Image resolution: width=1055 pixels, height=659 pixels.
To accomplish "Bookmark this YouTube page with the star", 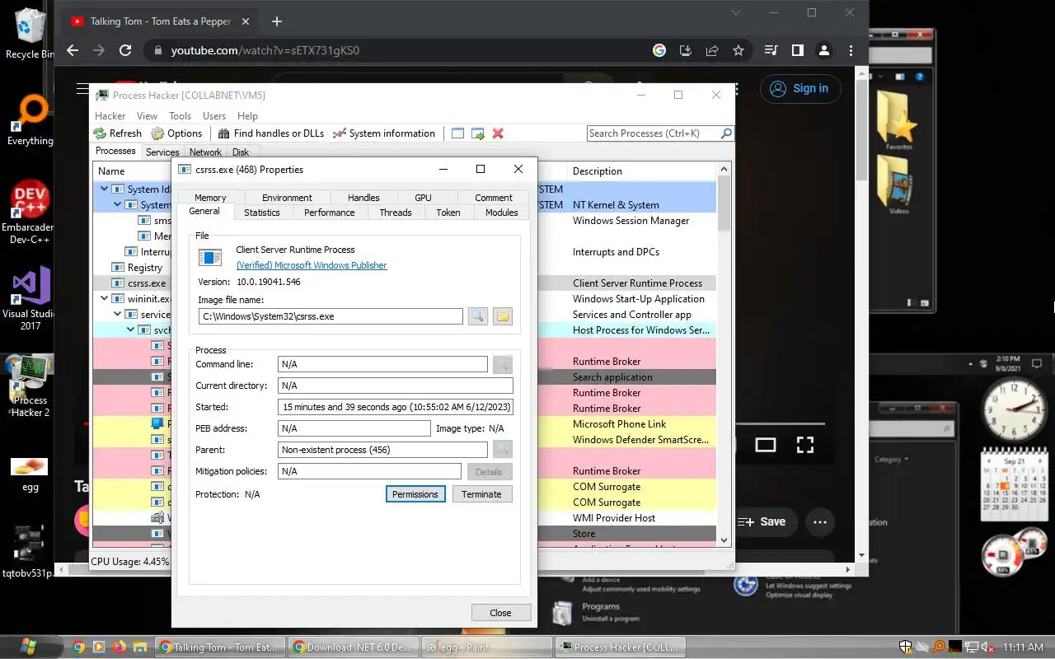I will [738, 50].
